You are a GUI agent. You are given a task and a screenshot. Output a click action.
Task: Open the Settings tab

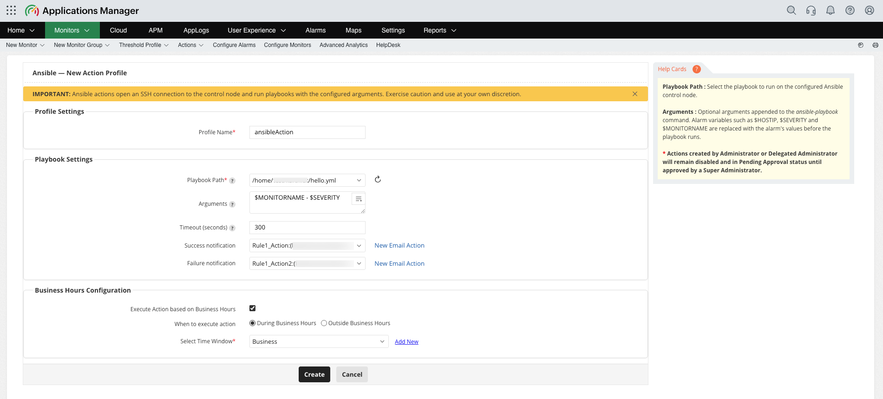pos(393,30)
